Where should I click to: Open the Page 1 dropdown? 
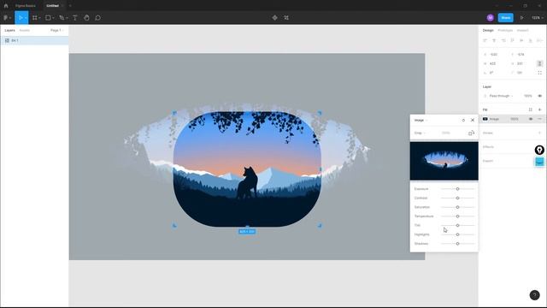[x=57, y=31]
